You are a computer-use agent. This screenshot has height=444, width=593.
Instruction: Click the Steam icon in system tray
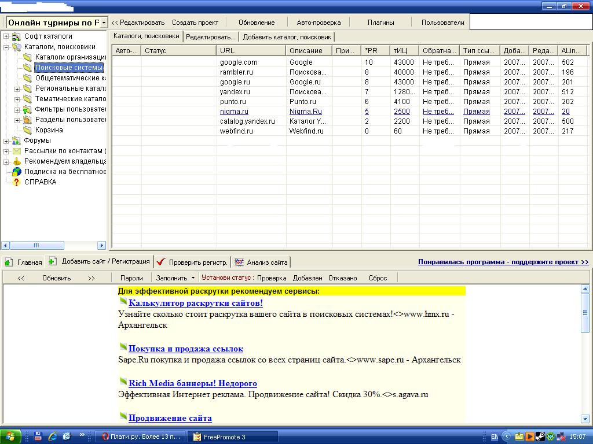click(x=540, y=436)
